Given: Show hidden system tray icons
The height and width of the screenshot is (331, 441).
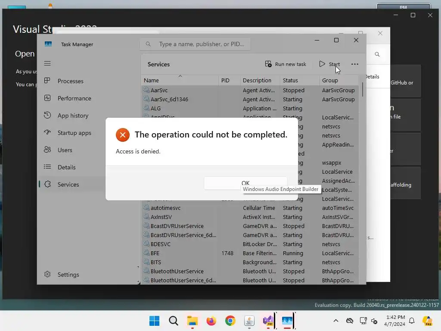Looking at the screenshot, I should coord(336,321).
